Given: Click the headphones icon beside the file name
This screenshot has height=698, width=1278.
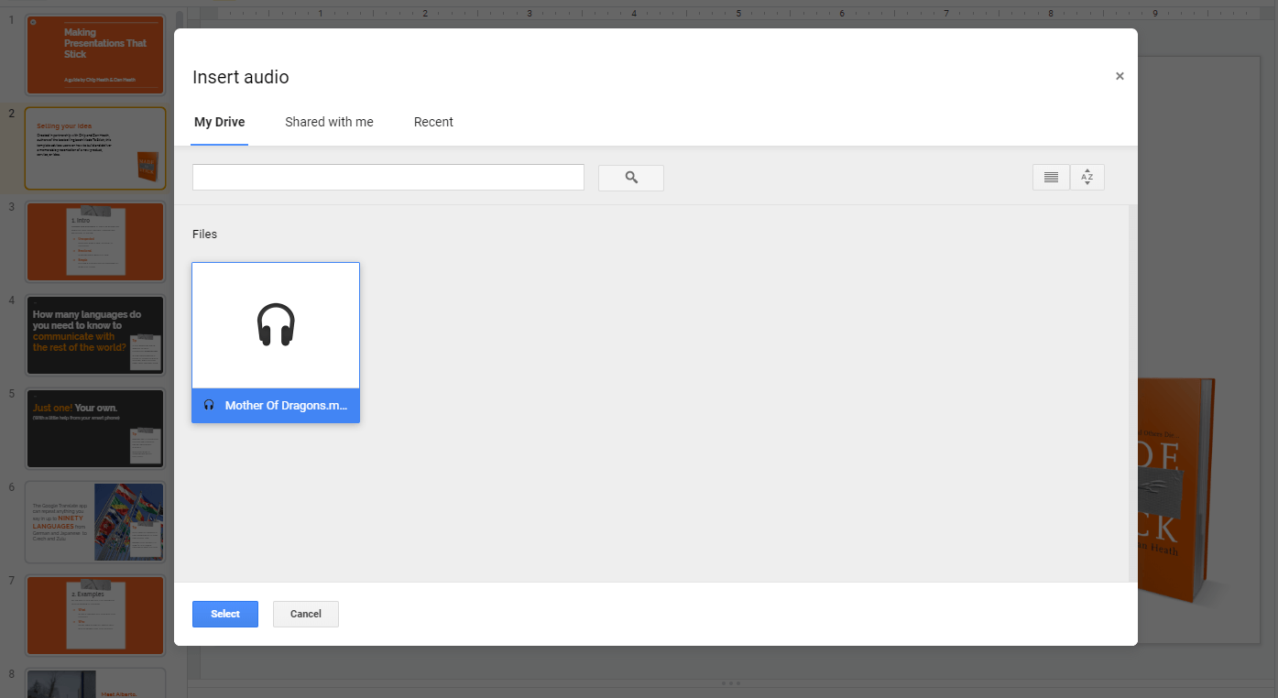Looking at the screenshot, I should point(208,405).
